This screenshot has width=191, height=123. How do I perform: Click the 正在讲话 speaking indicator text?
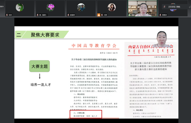click(174, 7)
